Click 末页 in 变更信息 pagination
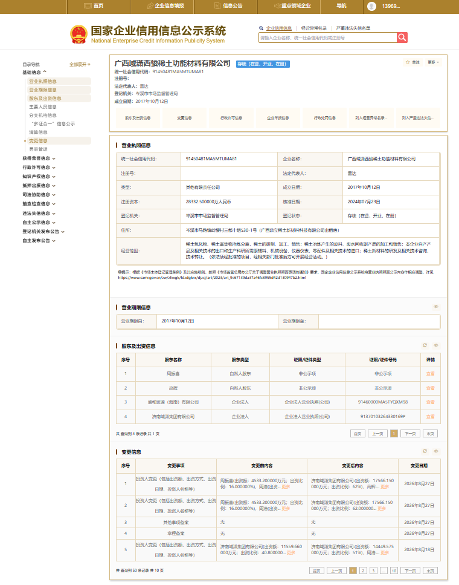Screen dimensions: 459x585 pyautogui.click(x=430, y=571)
